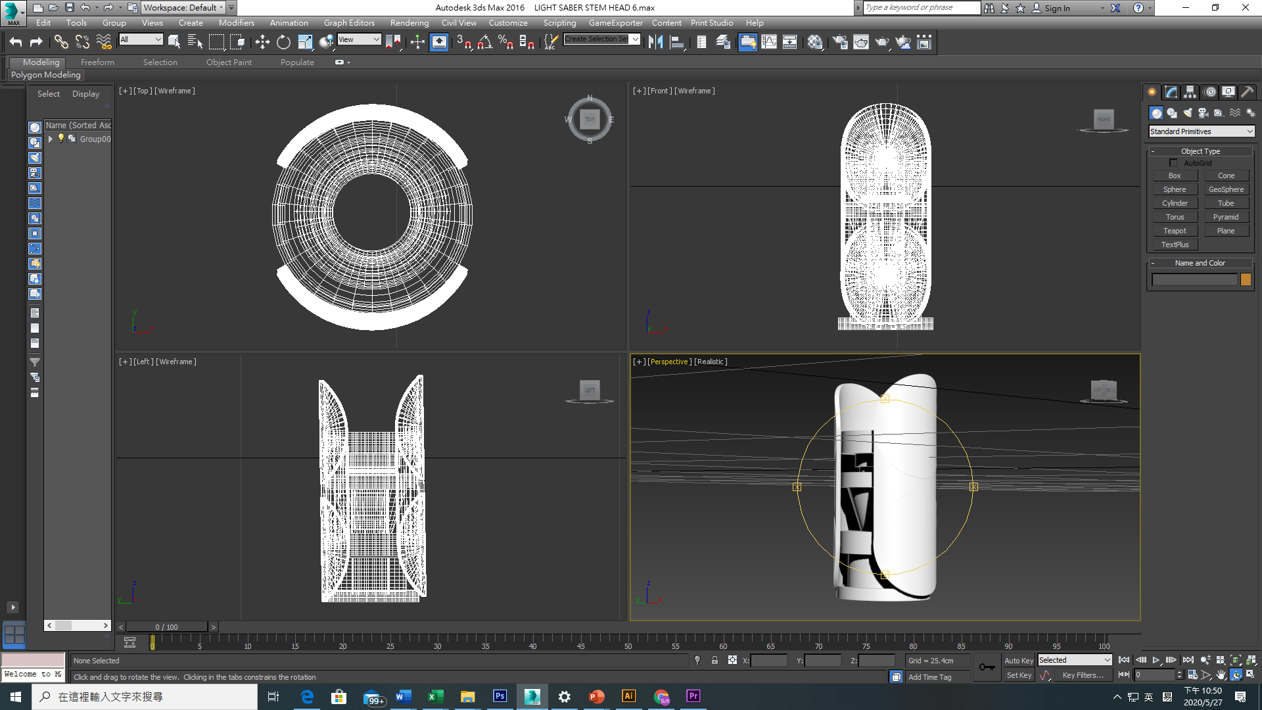This screenshot has width=1262, height=710.
Task: Select the Rectangular Selection Region tool
Action: [216, 42]
